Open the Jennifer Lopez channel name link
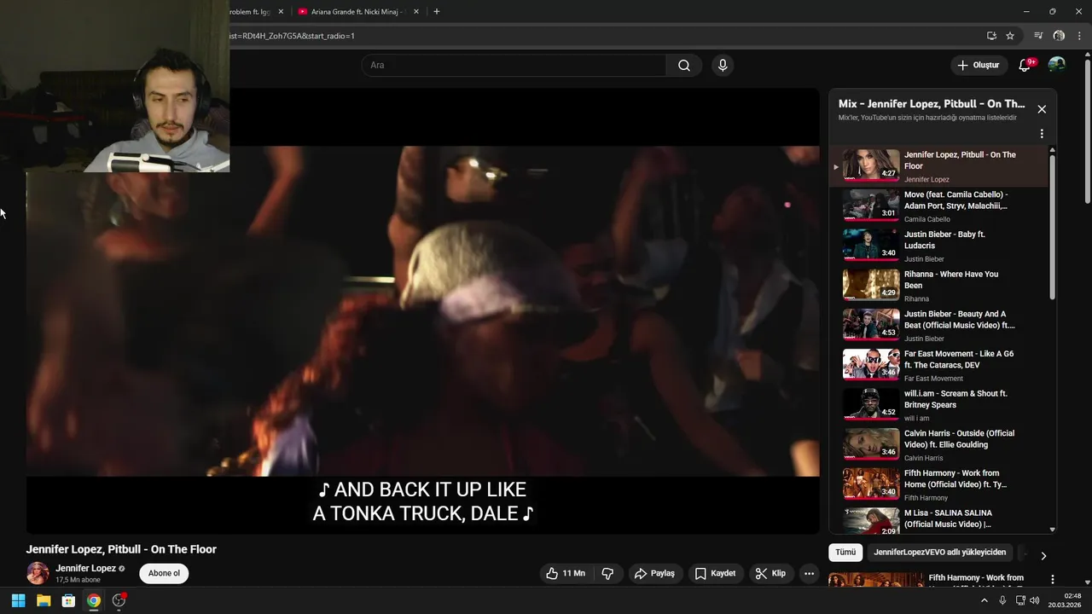1092x614 pixels. pyautogui.click(x=85, y=569)
